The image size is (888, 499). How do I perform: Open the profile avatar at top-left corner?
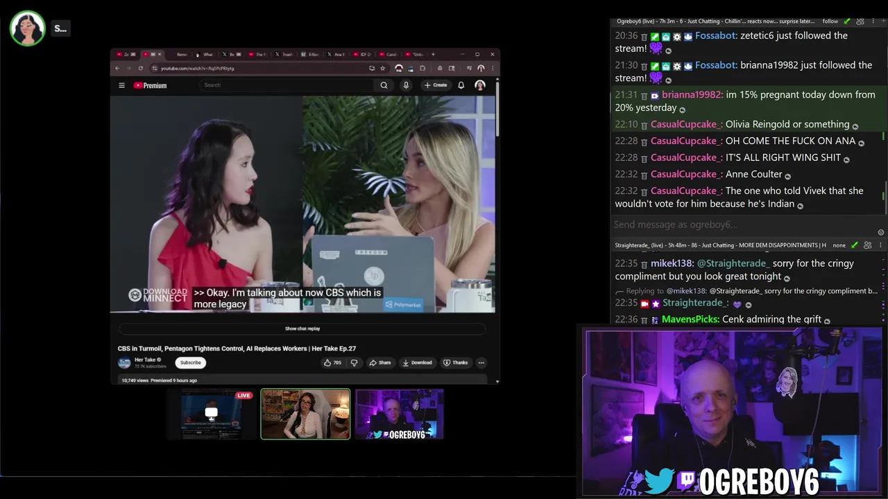[x=28, y=28]
